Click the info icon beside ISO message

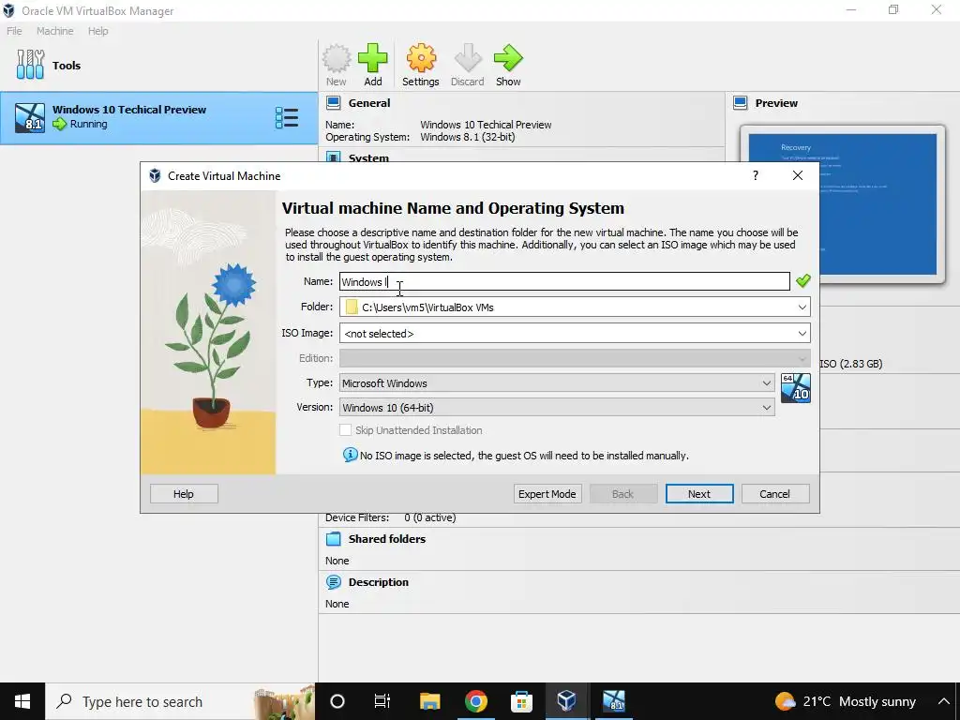pos(351,455)
